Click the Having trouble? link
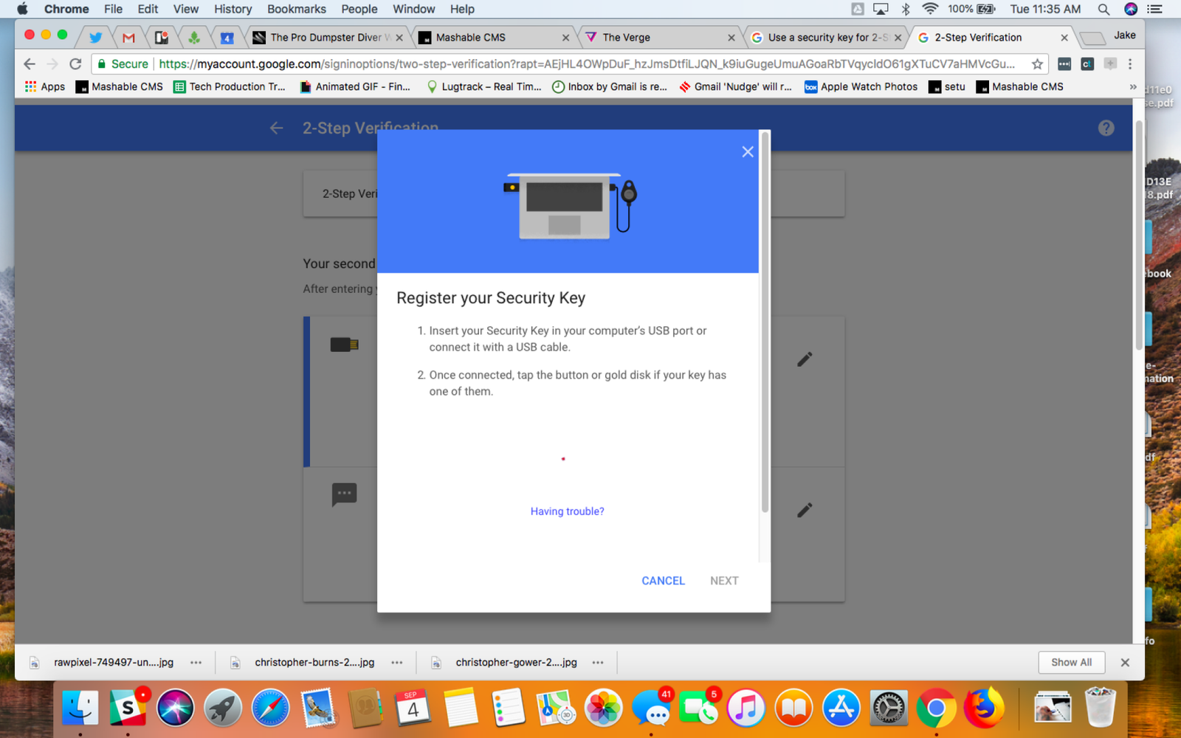The image size is (1181, 738). coord(567,511)
